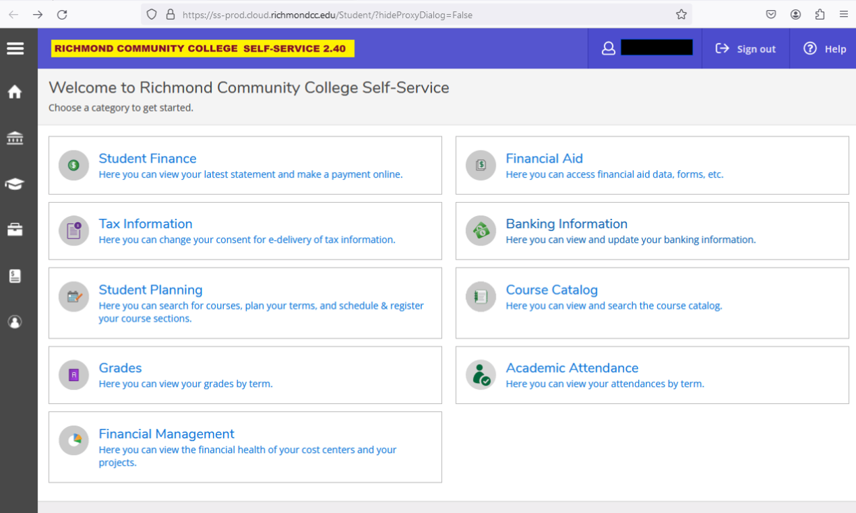Open the user profile menu in header

pyautogui.click(x=645, y=48)
